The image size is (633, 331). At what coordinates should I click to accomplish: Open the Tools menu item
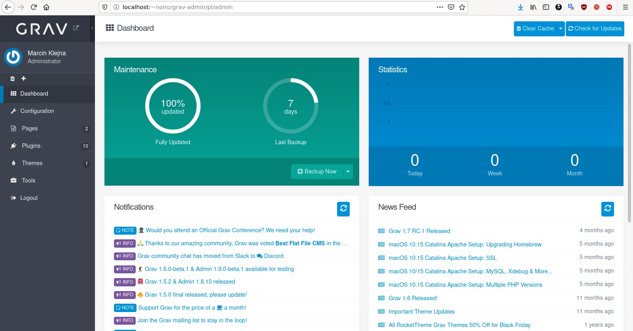47,181
